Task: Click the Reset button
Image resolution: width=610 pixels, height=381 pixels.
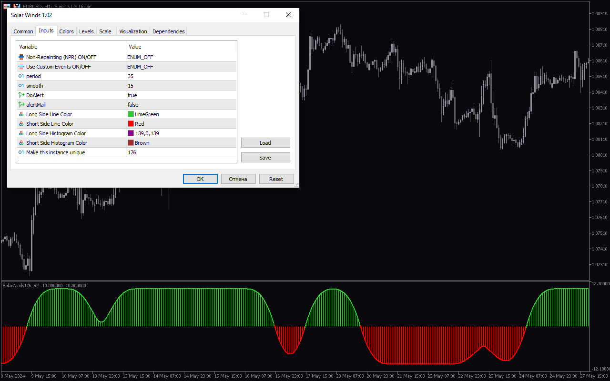Action: click(276, 179)
